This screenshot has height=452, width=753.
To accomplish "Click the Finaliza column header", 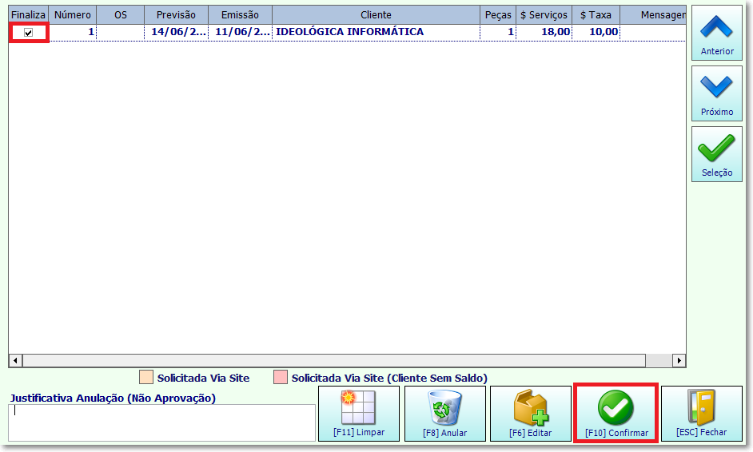I will (x=28, y=15).
